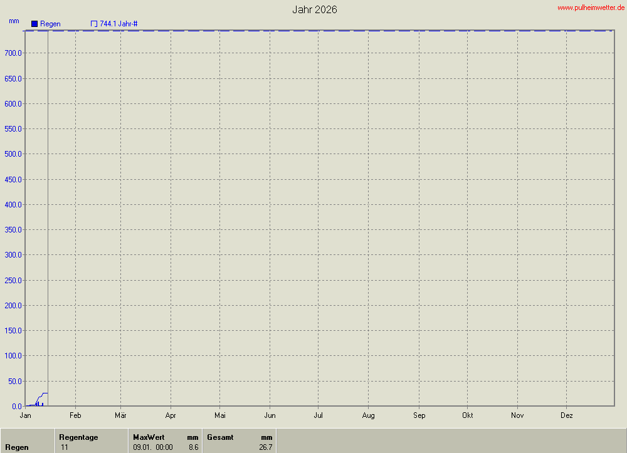Select the 744.1 Jahr-# legend label
627x453 pixels.
click(119, 24)
